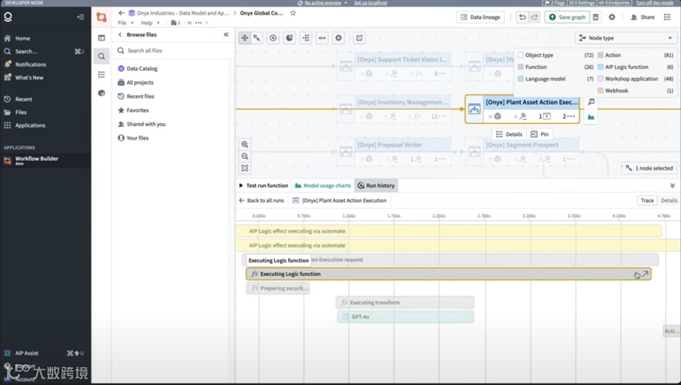Click the add note icon in canvas toolbar

point(359,38)
